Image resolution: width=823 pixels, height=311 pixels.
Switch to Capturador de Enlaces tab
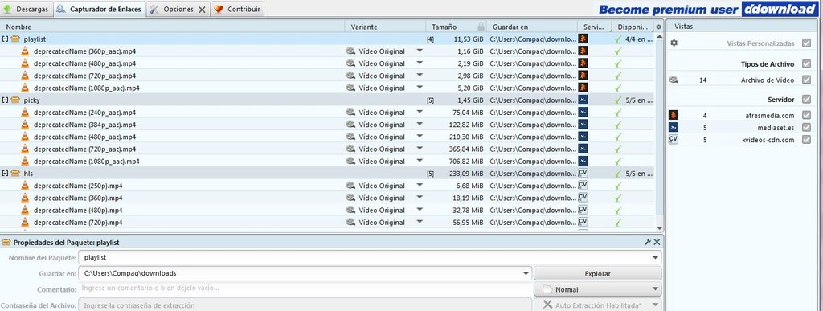tap(100, 9)
